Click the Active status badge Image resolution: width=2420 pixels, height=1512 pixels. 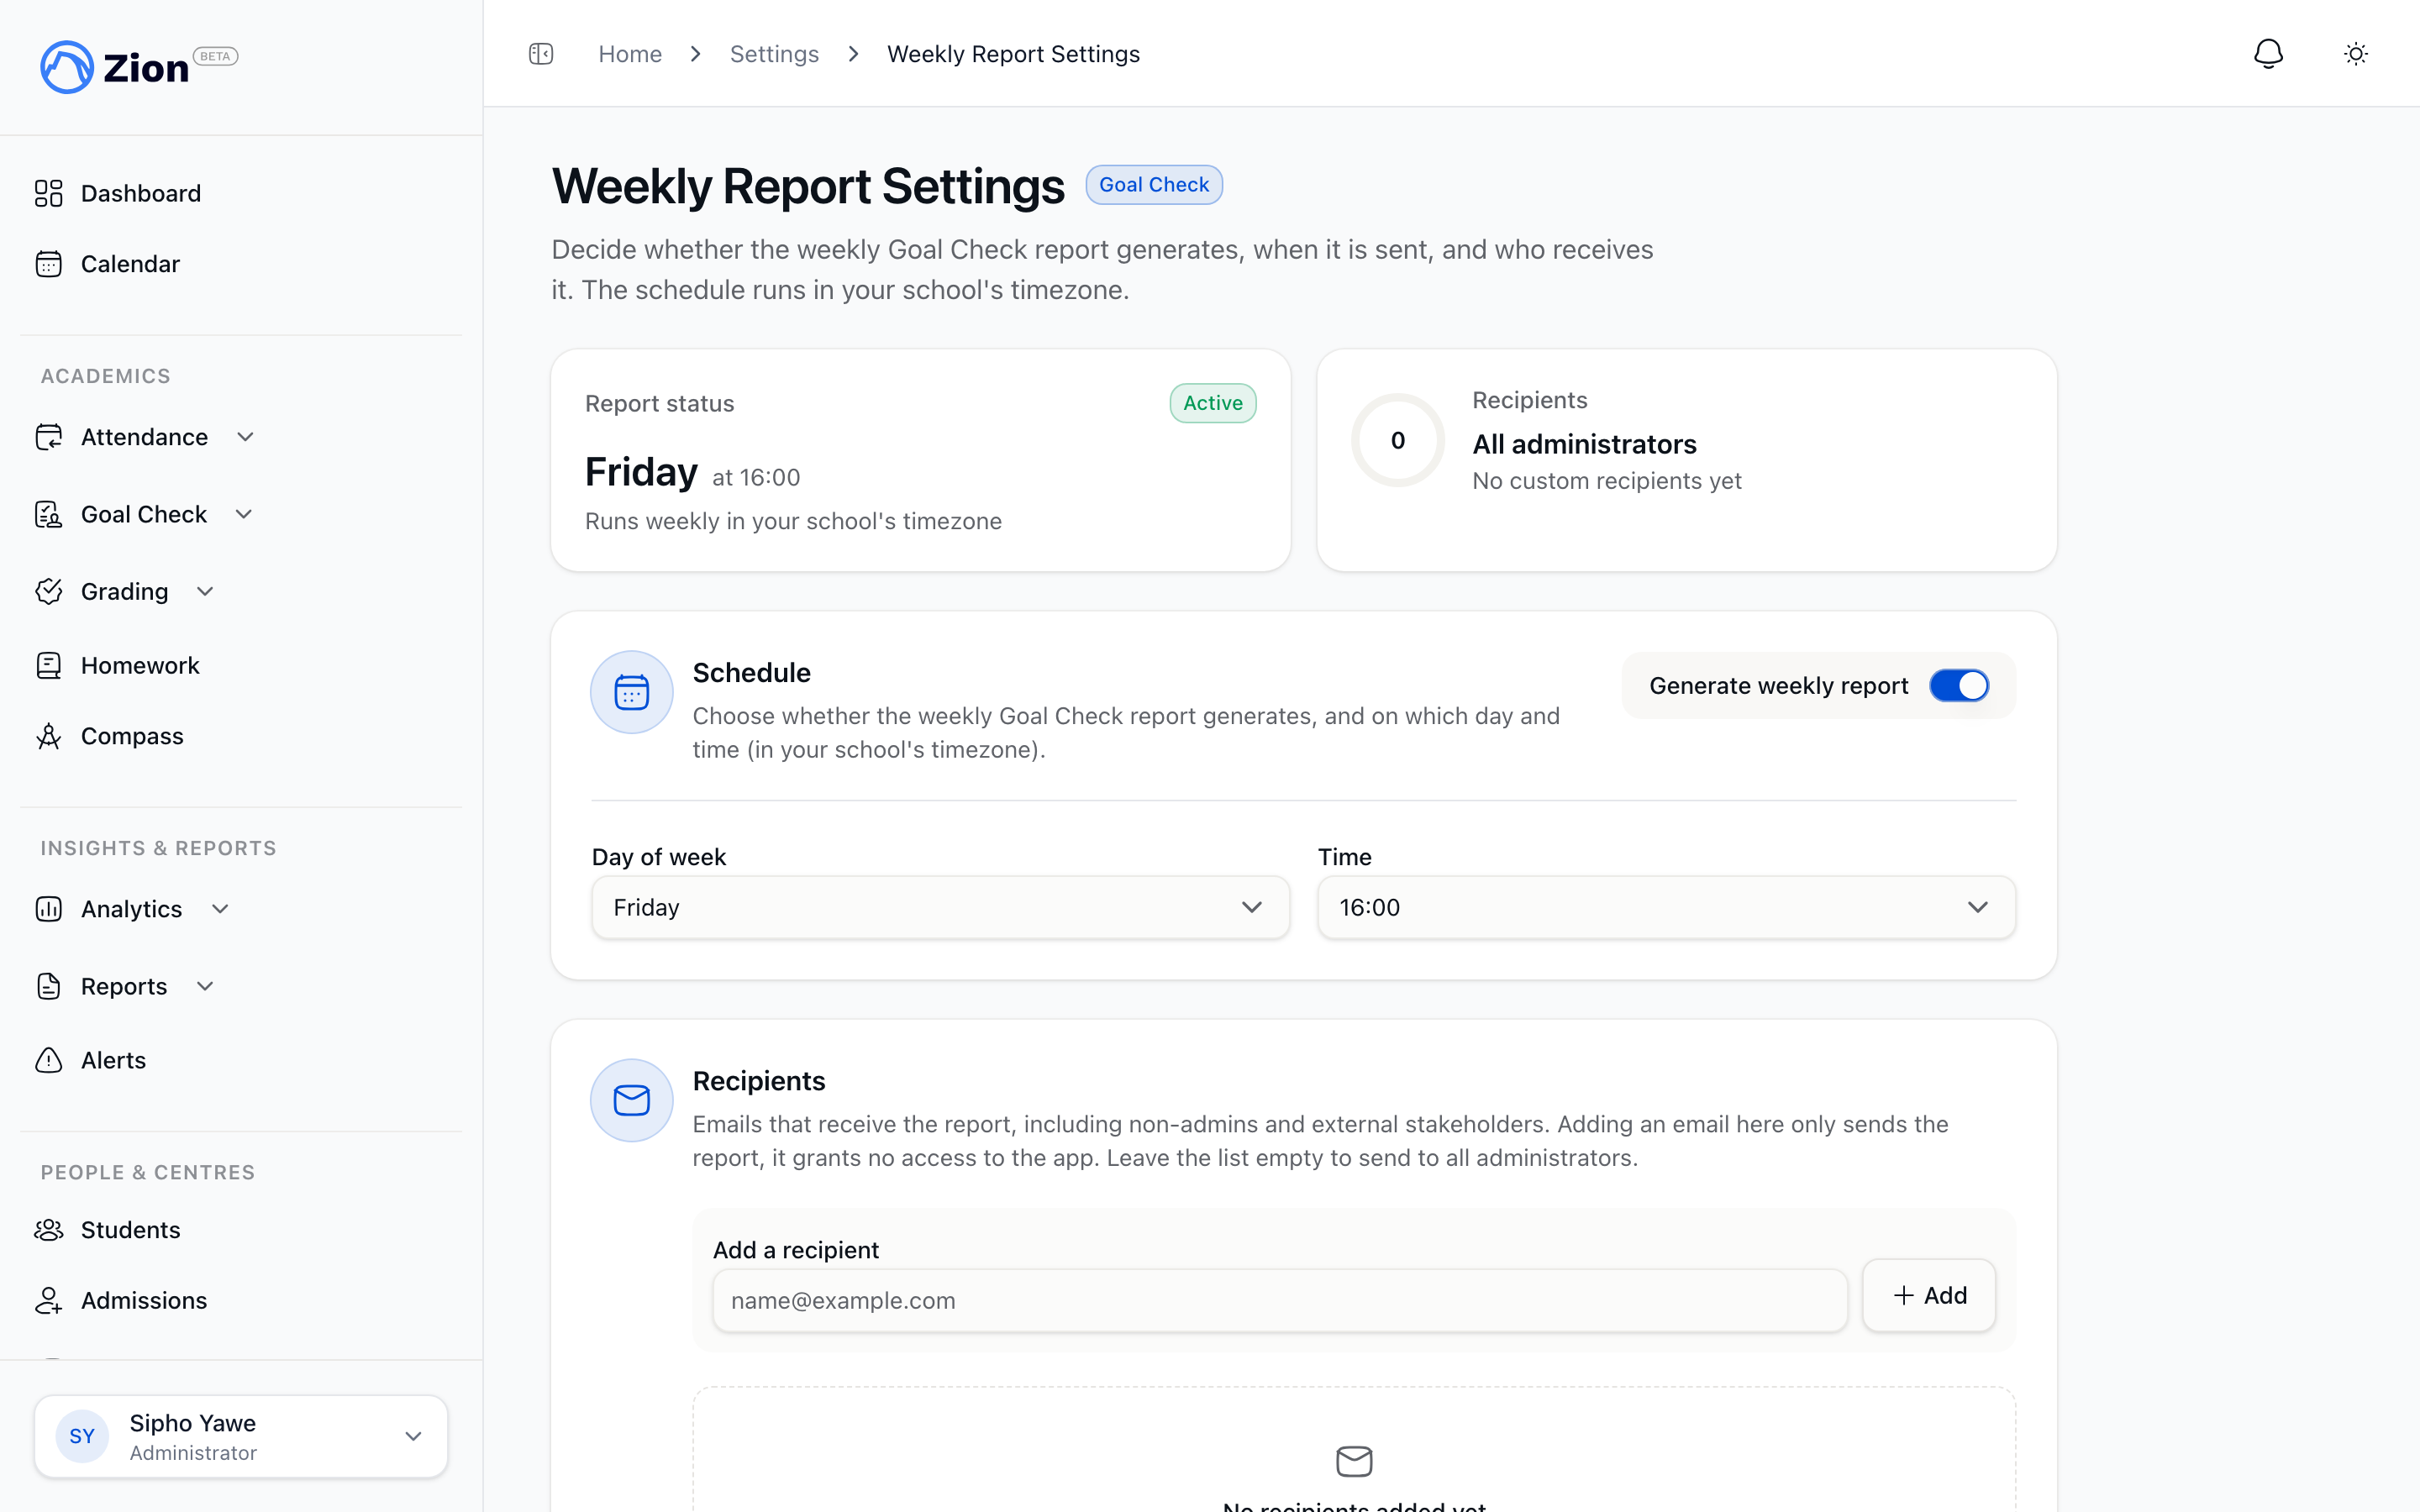(1212, 403)
